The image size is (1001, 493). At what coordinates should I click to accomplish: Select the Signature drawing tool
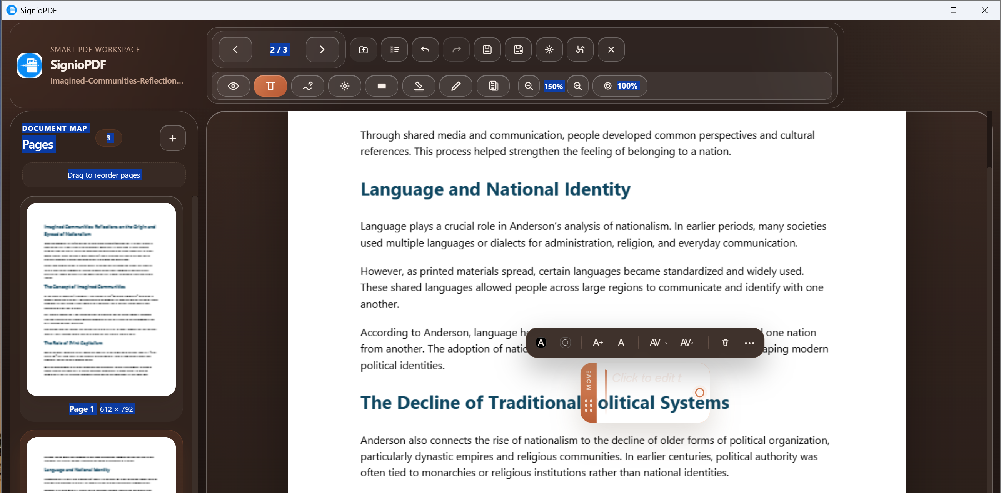[x=307, y=86]
